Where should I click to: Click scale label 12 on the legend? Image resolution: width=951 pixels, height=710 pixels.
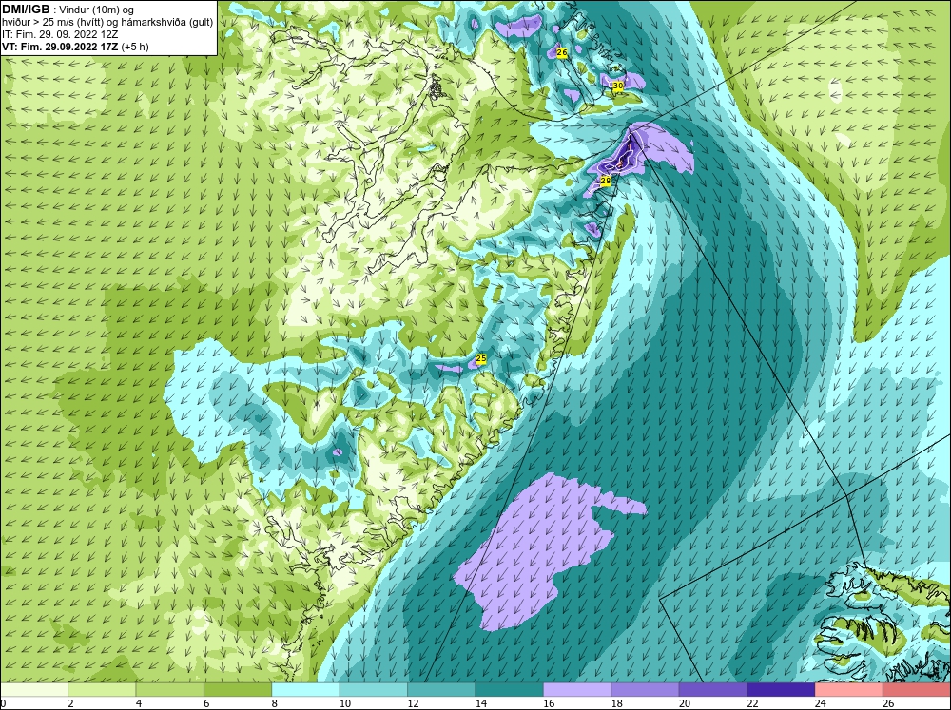(x=413, y=704)
